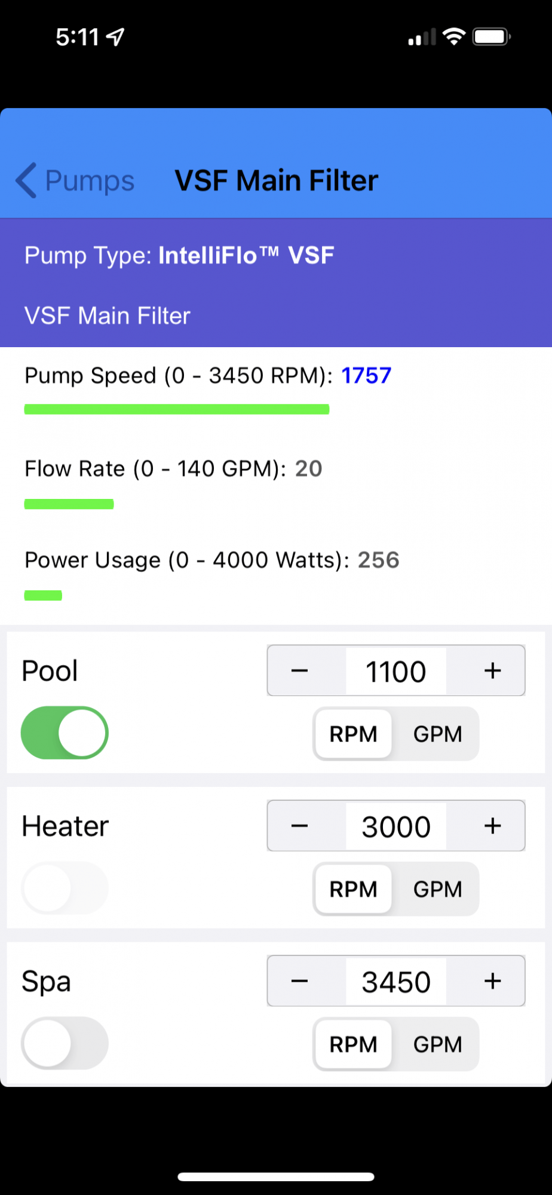Go back to the Pumps list
The width and height of the screenshot is (552, 1195).
75,180
